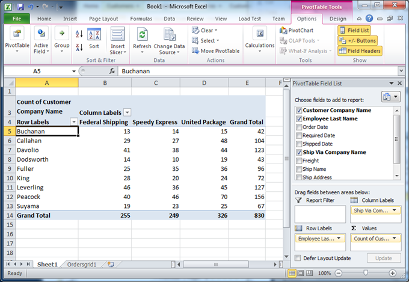Switch to the Page Layout tab

[103, 19]
